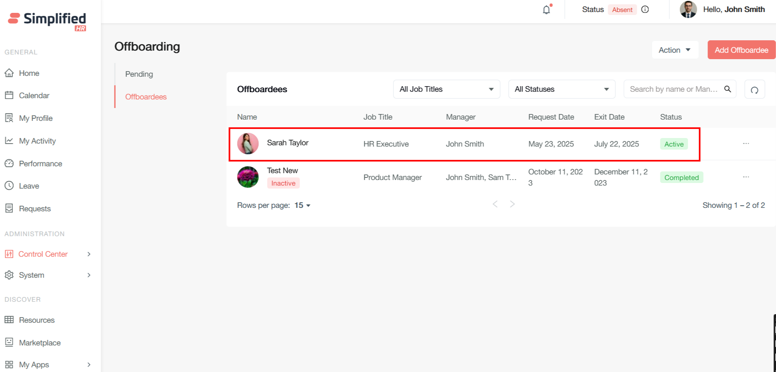Switch to the Pending tab
The width and height of the screenshot is (776, 372).
point(139,74)
